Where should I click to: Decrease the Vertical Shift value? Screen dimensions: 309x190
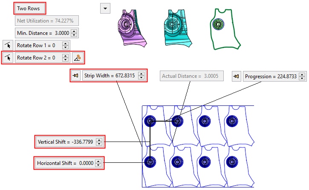point(99,144)
